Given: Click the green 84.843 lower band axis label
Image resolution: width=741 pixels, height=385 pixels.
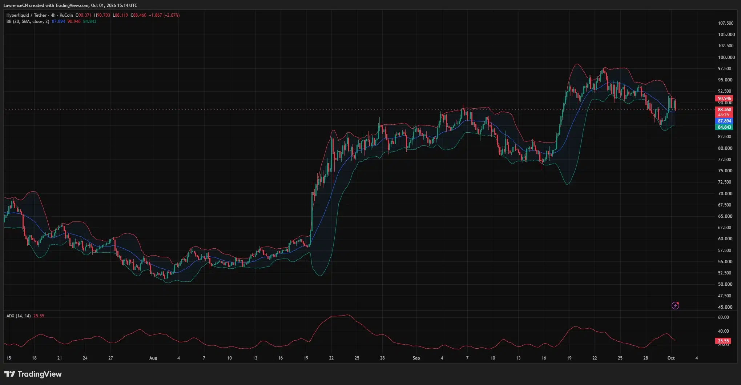Looking at the screenshot, I should point(724,127).
